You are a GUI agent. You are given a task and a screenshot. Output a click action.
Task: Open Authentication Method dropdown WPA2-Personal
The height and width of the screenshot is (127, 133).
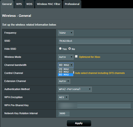click(75, 89)
